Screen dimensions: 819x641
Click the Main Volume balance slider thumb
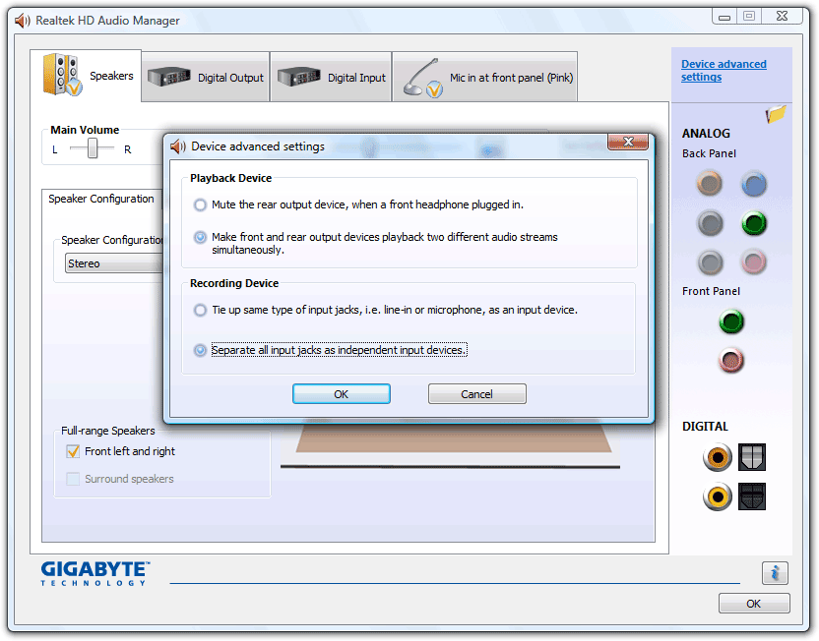pos(93,148)
